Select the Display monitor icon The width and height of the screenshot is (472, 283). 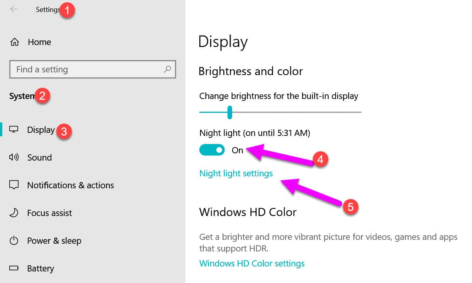14,129
